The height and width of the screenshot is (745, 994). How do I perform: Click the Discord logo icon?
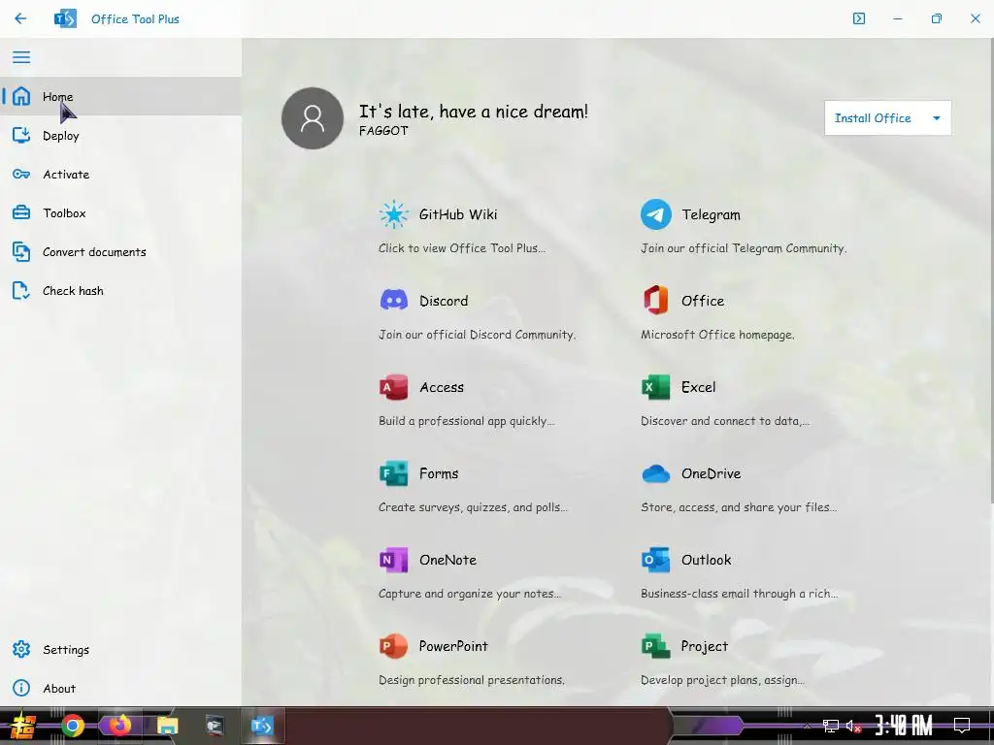click(x=394, y=301)
